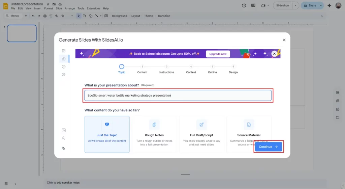Click the Gemini sparkle icon
The width and height of the screenshot is (345, 189).
329,5
